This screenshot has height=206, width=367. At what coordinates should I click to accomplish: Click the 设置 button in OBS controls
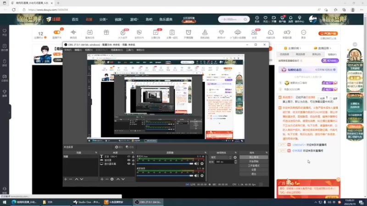(254, 170)
